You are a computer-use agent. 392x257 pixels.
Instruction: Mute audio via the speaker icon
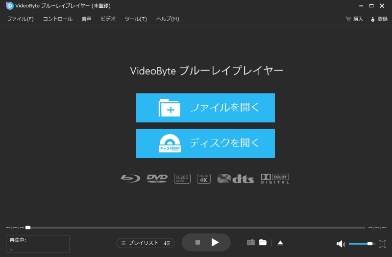click(x=341, y=244)
